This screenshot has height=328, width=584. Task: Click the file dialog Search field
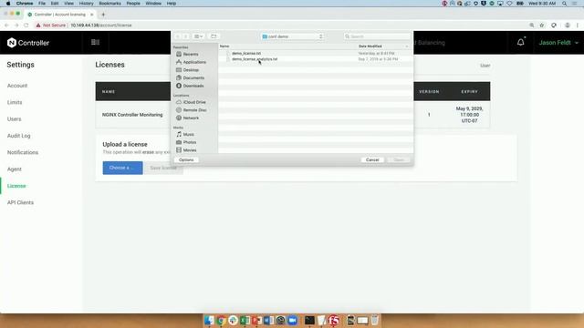(x=377, y=36)
